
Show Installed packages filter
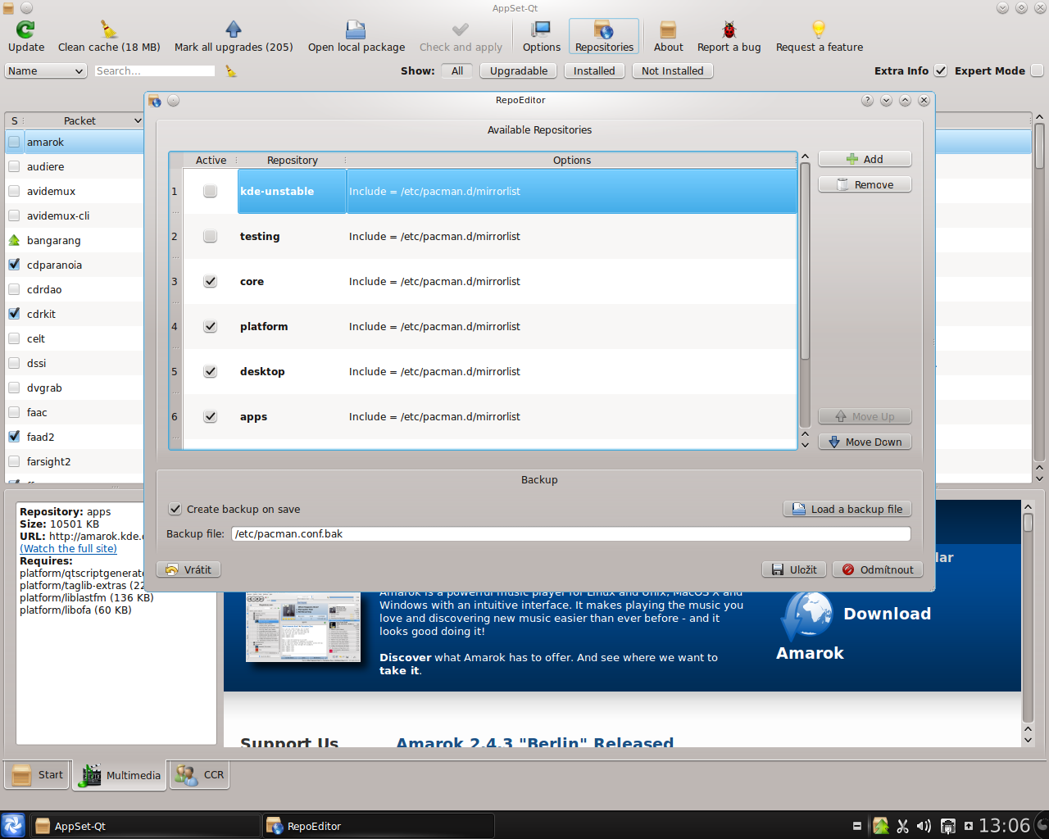click(x=594, y=71)
